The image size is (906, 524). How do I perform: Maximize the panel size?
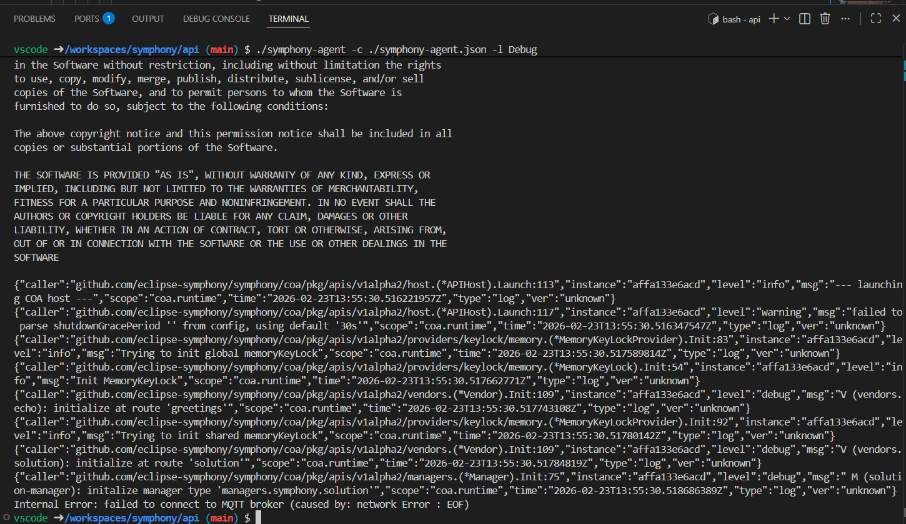(x=876, y=19)
